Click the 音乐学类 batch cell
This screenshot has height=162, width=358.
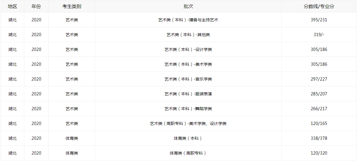(188, 79)
